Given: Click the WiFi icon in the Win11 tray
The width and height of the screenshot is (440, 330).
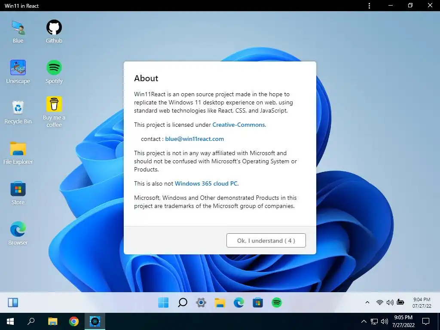Looking at the screenshot, I should [380, 302].
